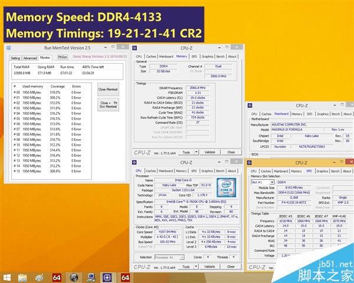Image resolution: width=354 pixels, height=283 pixels.
Task: Click CPU-Z Mainboard window title icon
Action: coord(250,106)
